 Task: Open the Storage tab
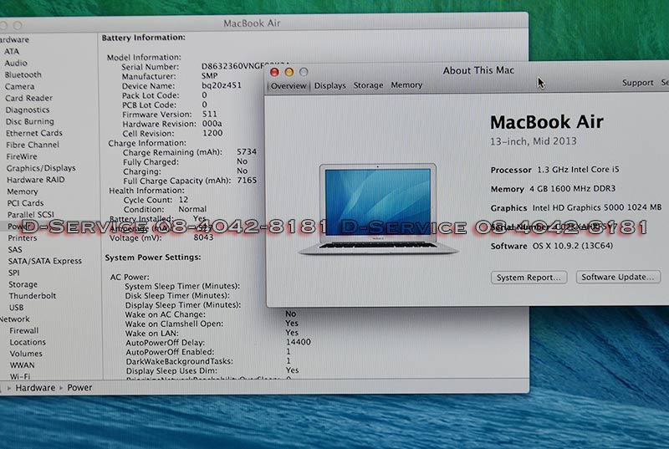[x=368, y=85]
